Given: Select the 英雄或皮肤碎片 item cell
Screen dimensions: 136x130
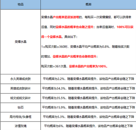Looking at the screenshot, I should [20, 89].
